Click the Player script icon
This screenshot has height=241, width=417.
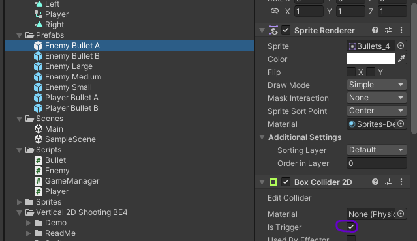39,191
